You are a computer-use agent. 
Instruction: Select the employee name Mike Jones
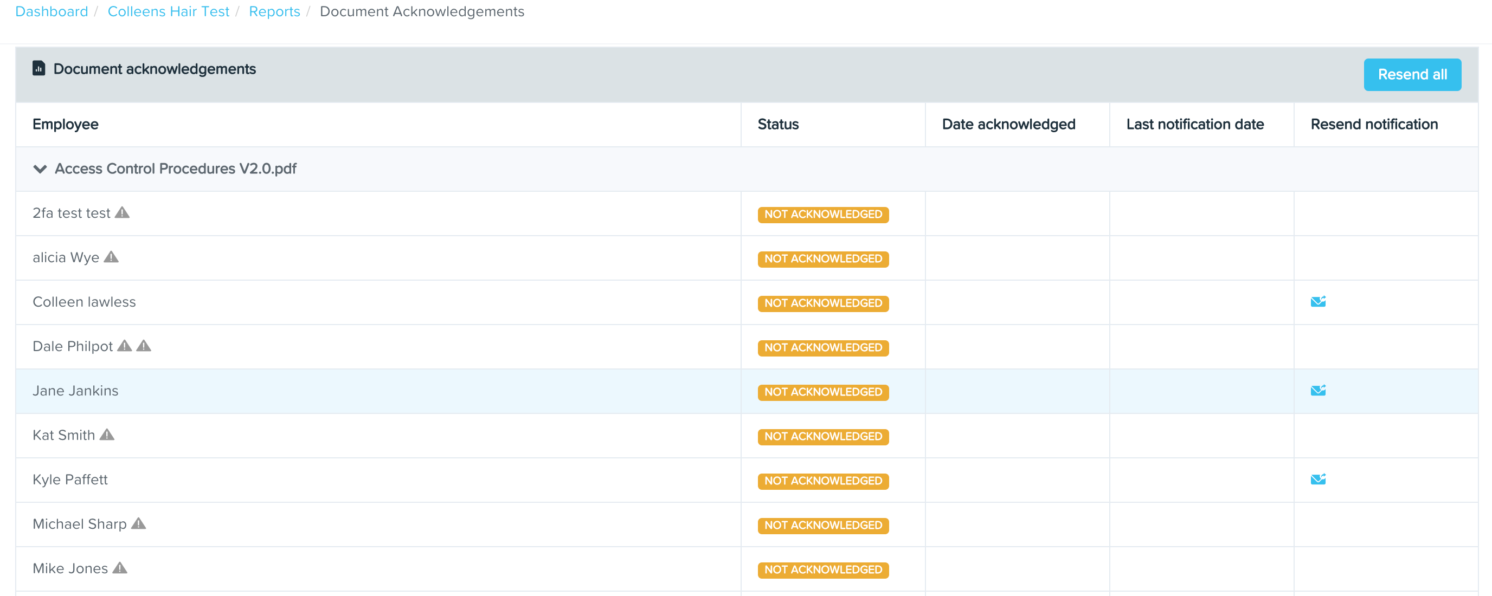[x=70, y=568]
